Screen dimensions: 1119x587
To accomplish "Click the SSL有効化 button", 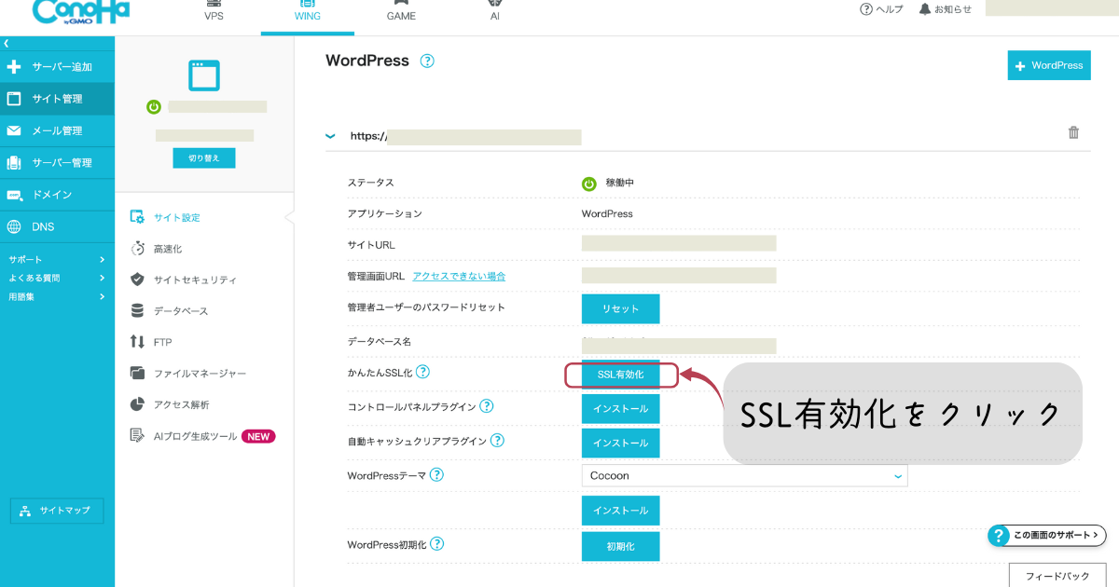I will coord(620,375).
